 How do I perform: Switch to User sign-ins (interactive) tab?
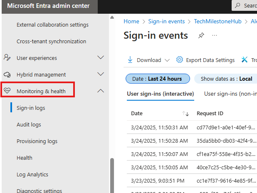160,94
